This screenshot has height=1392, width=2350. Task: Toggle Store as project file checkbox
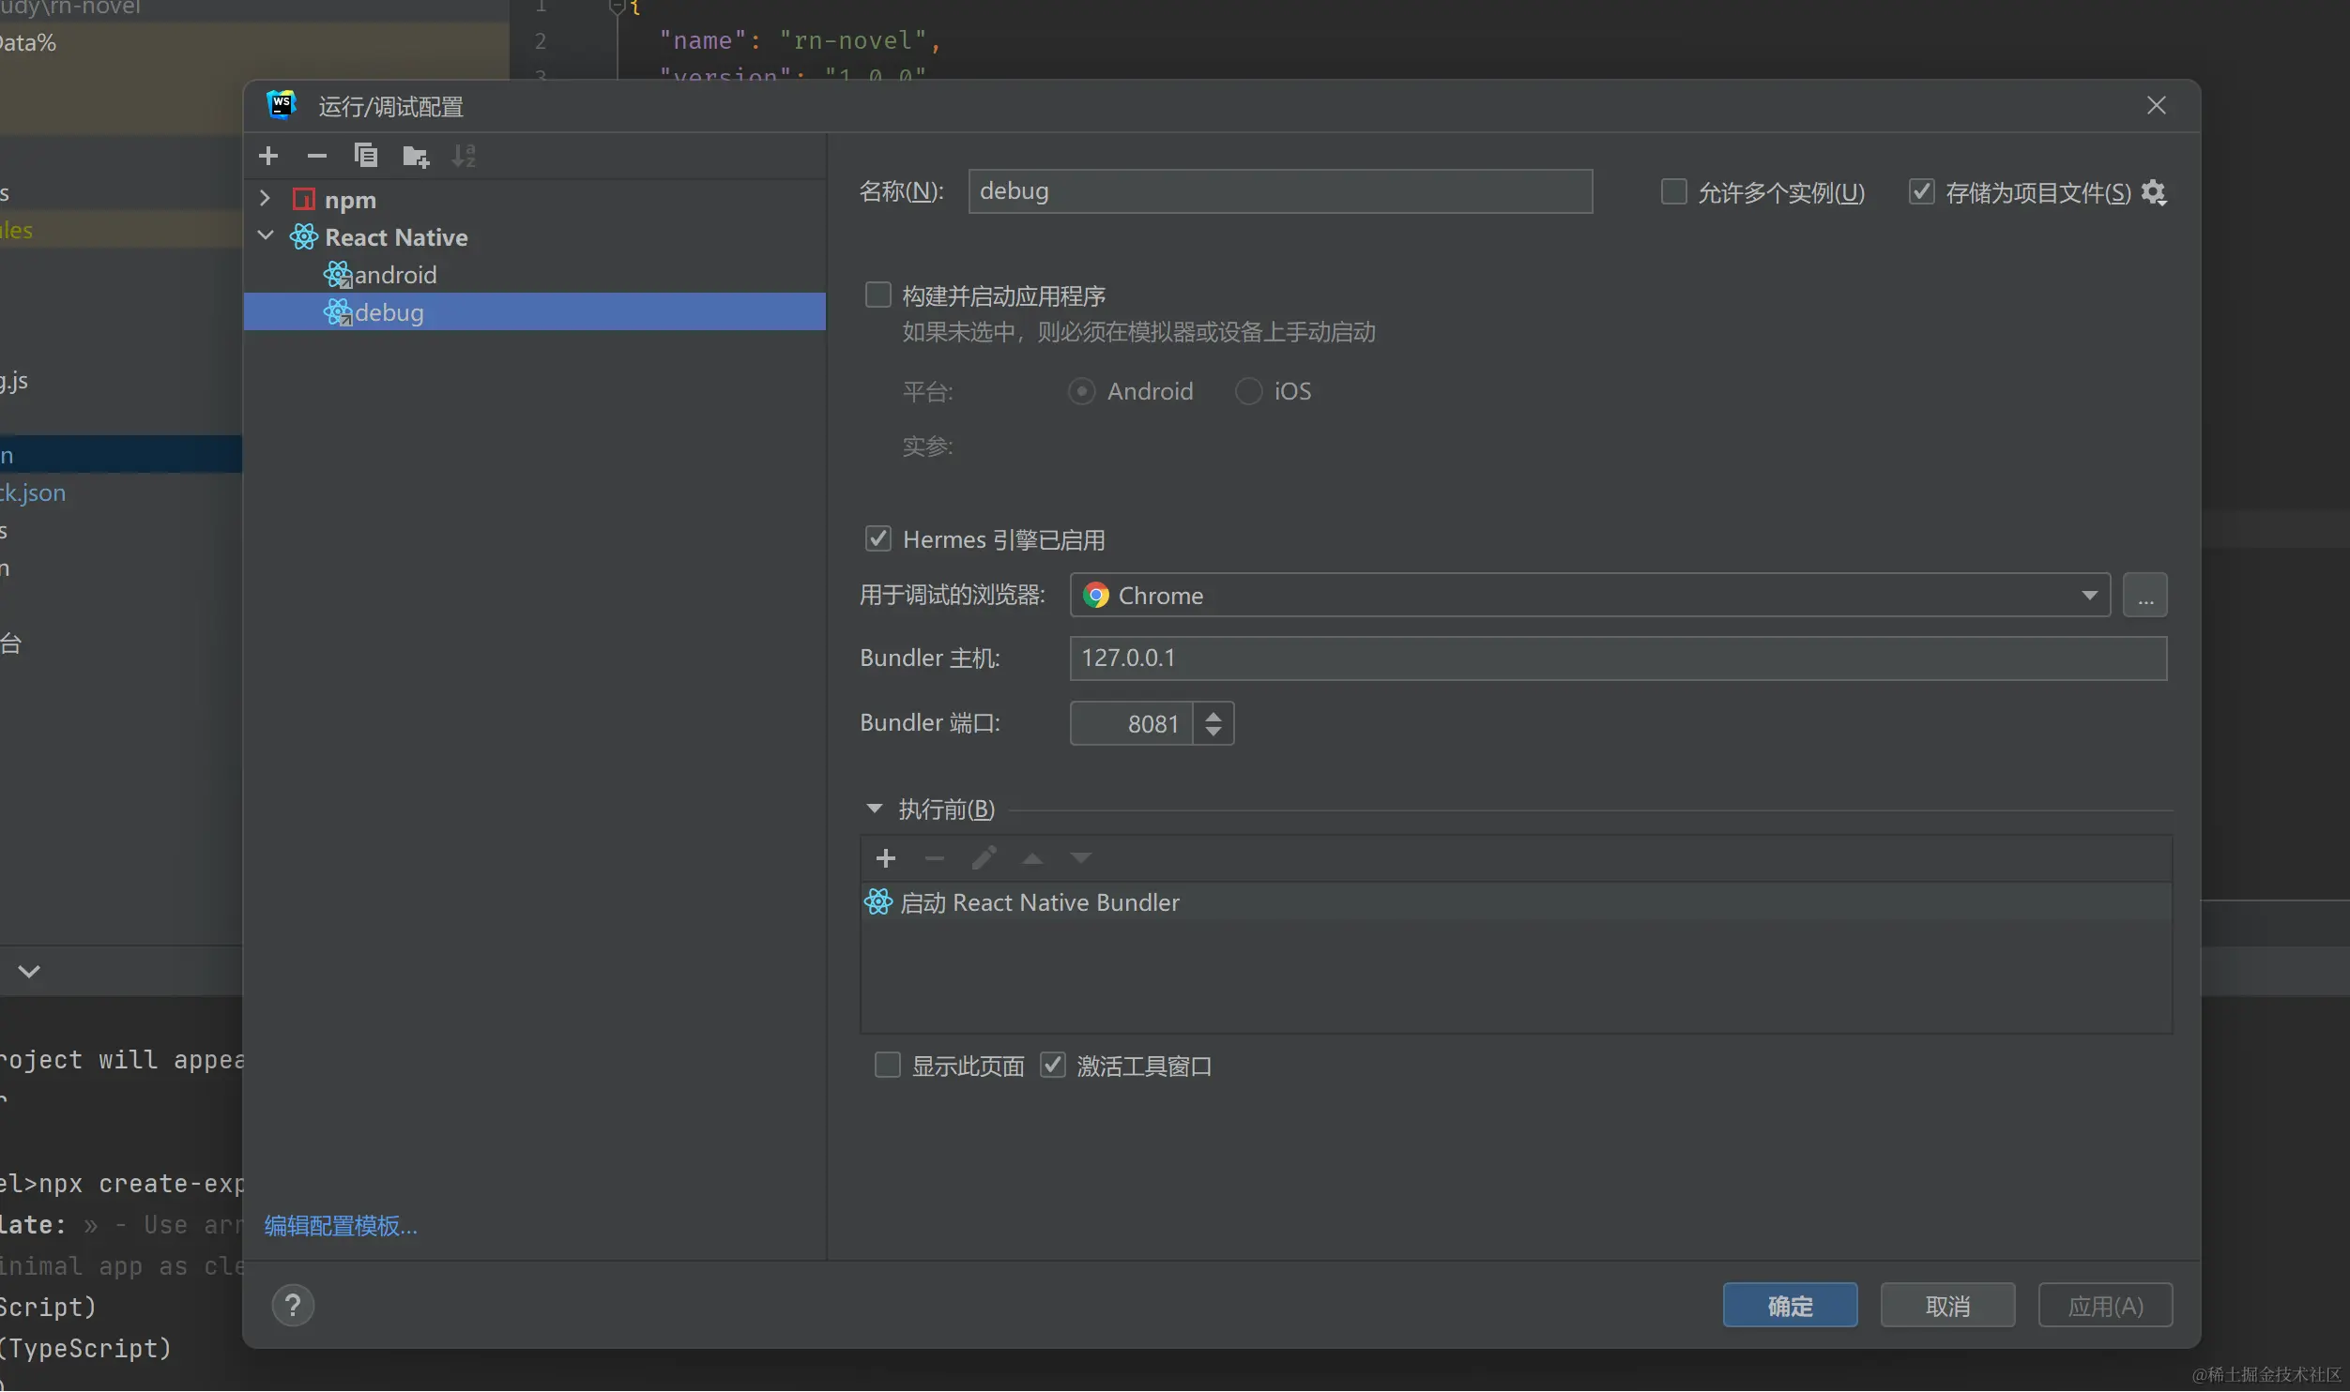(1921, 191)
